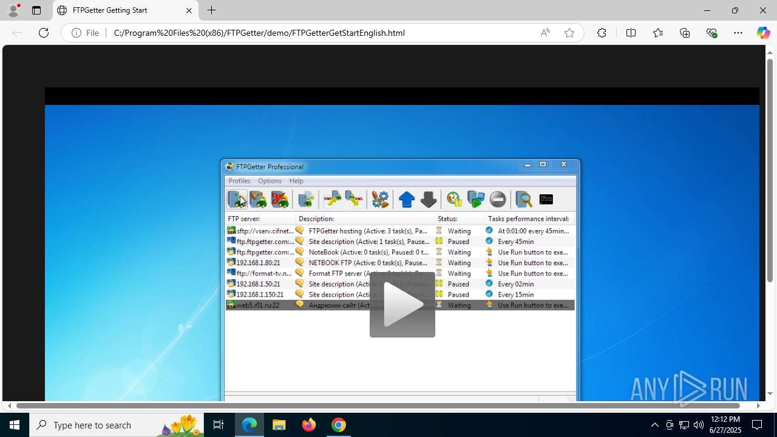This screenshot has height=437, width=777.
Task: Select the 192.168.1.150:21 server row
Action: coord(400,294)
